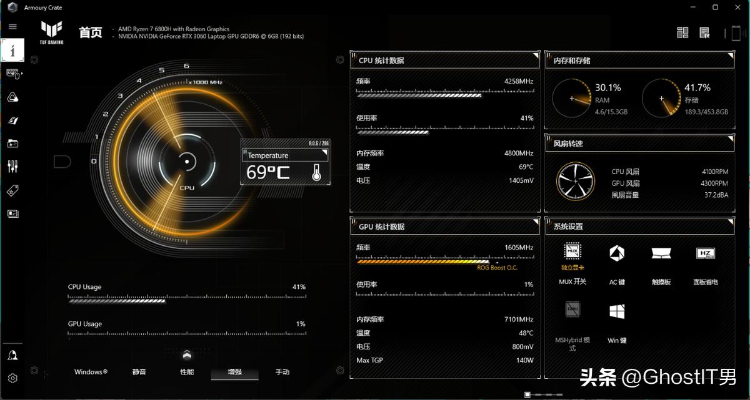Screen dimensions: 750x400
Task: Click the CPU Usage progress bar
Action: click(187, 300)
